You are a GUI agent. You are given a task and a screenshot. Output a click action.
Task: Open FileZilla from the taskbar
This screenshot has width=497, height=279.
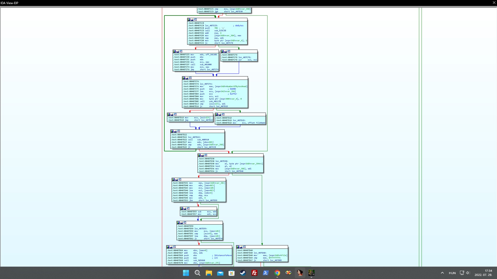(x=254, y=273)
